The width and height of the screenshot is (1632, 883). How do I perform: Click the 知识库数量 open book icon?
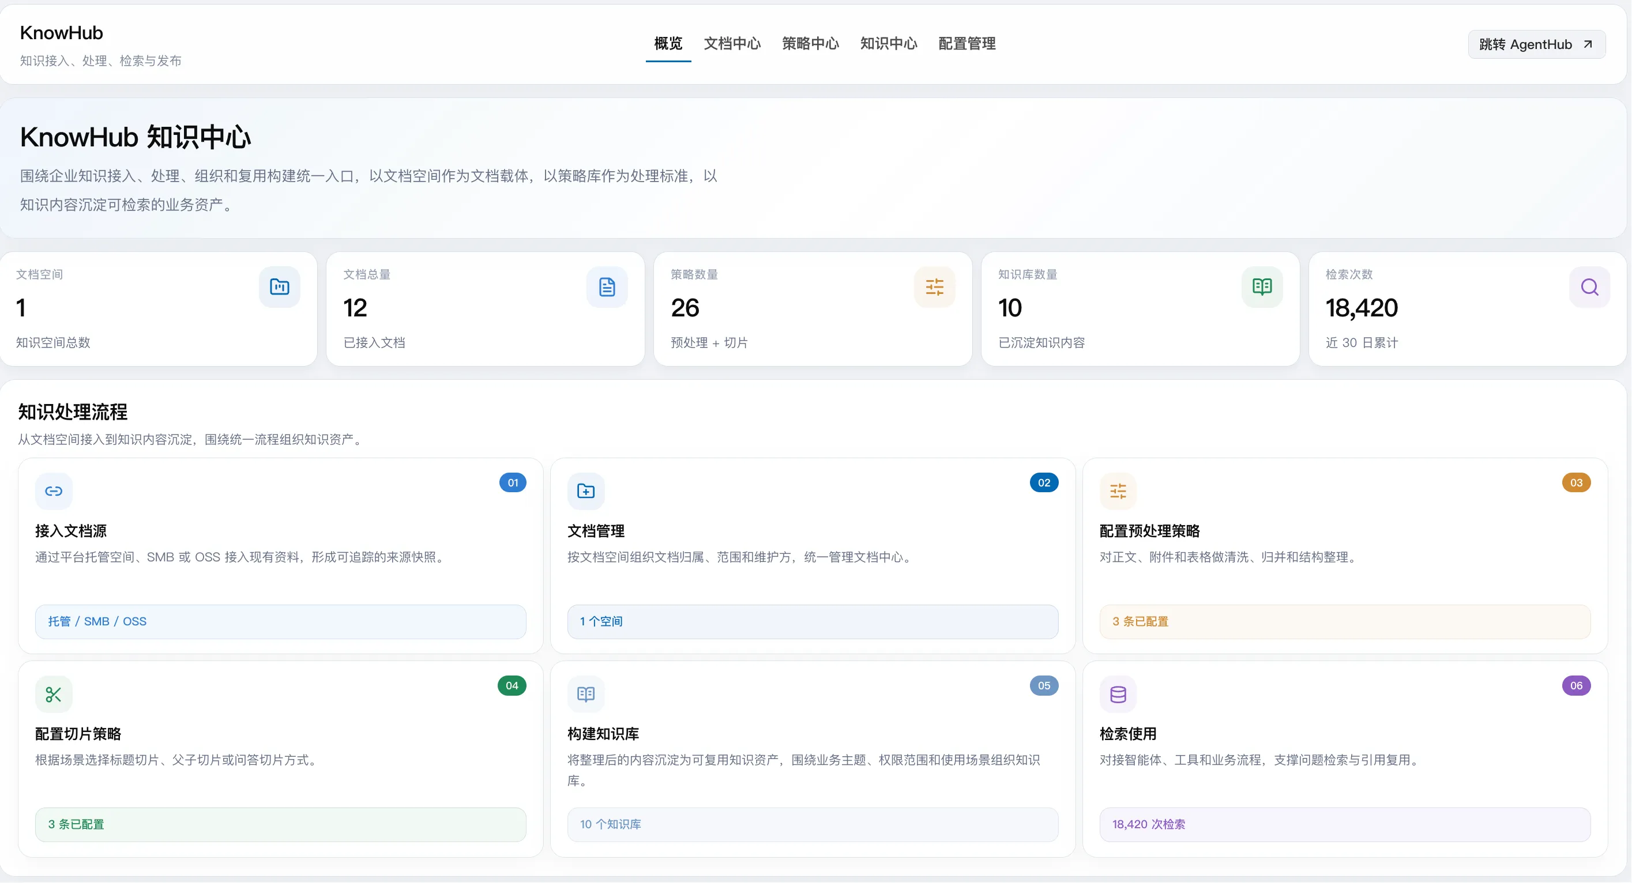pyautogui.click(x=1262, y=287)
